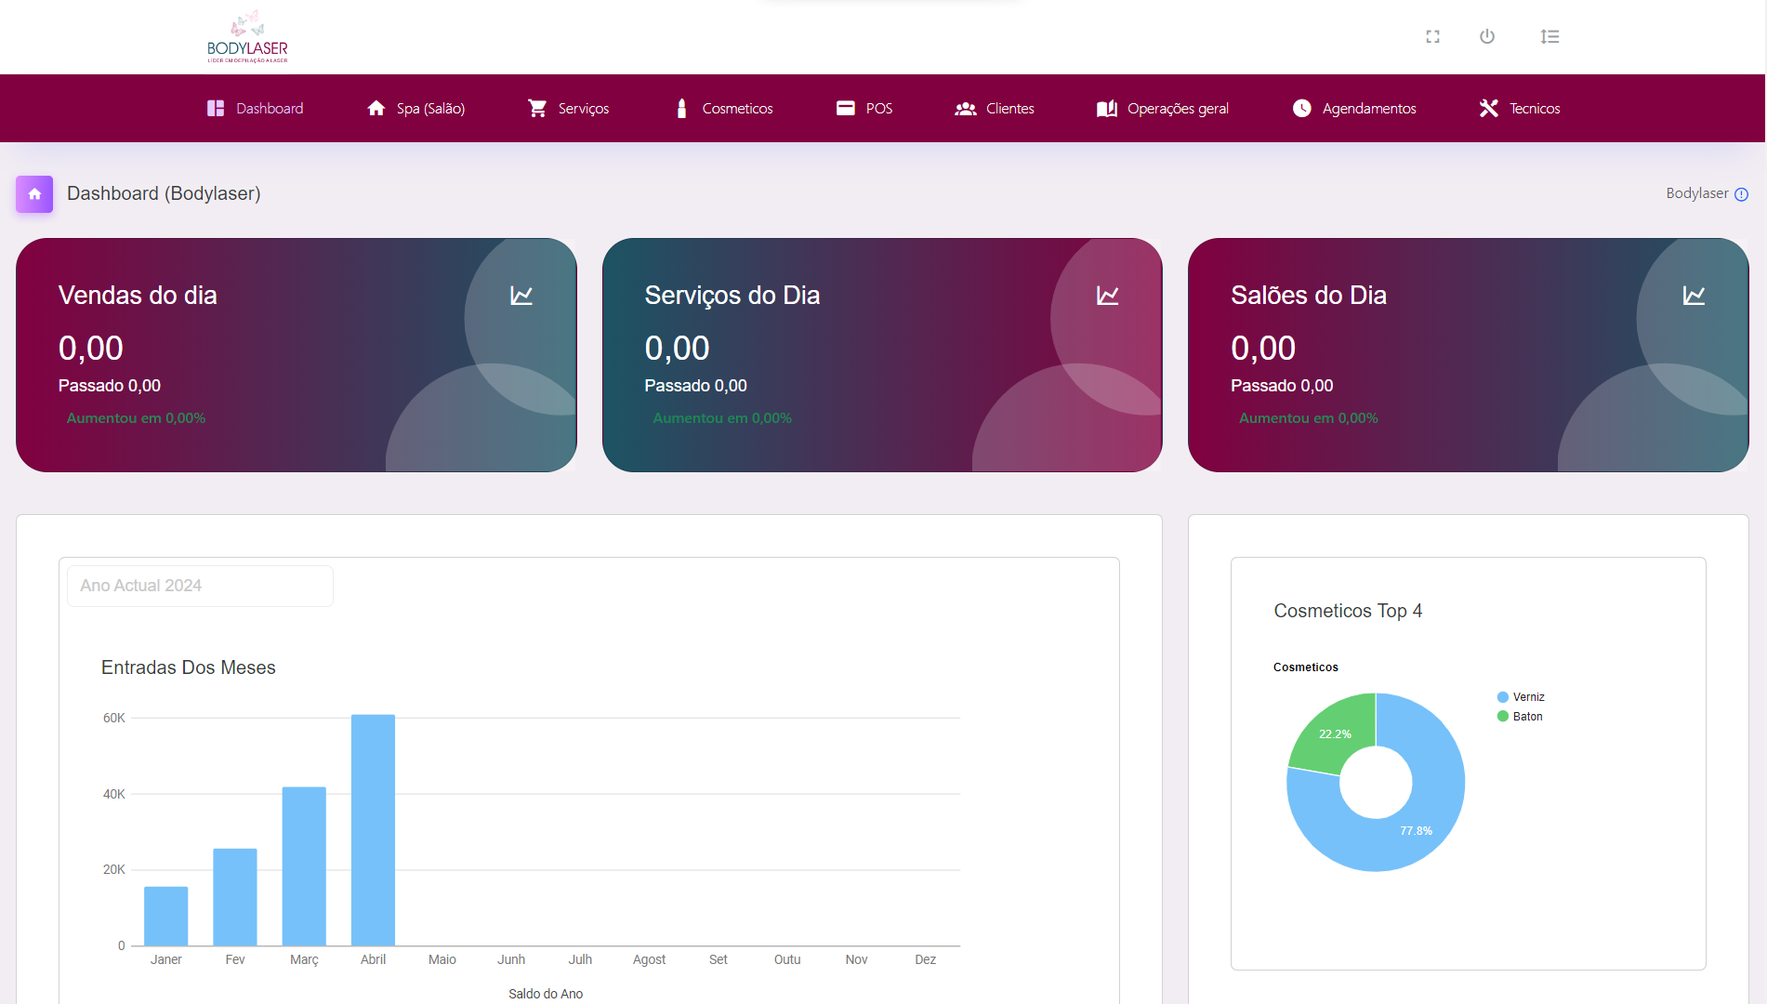Image resolution: width=1767 pixels, height=1004 pixels.
Task: Click the Bodylaser link at top right
Action: [x=1697, y=193]
